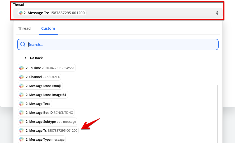Click the magnifier search icon
The width and height of the screenshot is (235, 143).
[23, 44]
